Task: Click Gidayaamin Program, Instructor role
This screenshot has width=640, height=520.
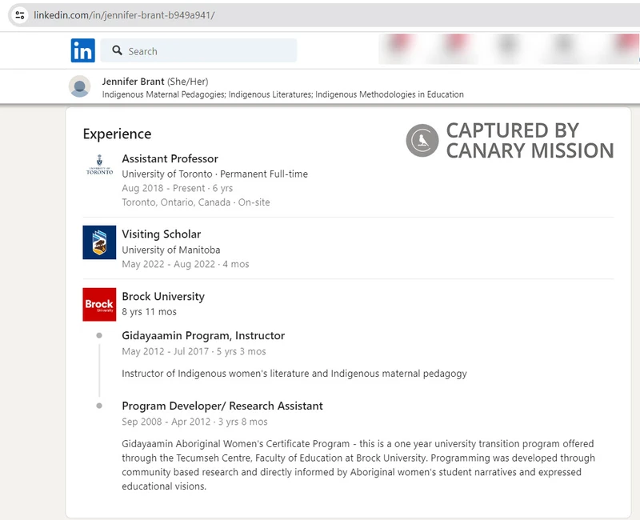Action: tap(203, 335)
